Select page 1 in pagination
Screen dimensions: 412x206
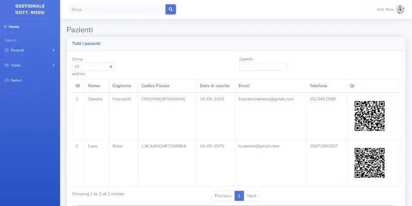click(x=239, y=196)
